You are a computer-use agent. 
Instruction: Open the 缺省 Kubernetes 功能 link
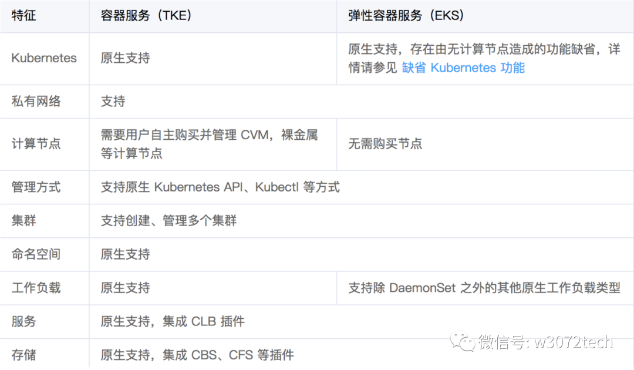463,68
